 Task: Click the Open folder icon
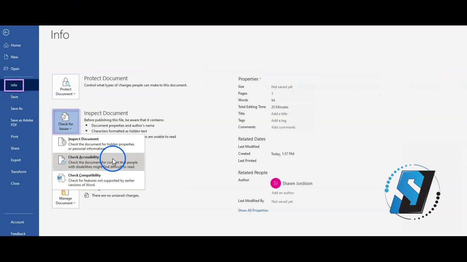(6, 69)
